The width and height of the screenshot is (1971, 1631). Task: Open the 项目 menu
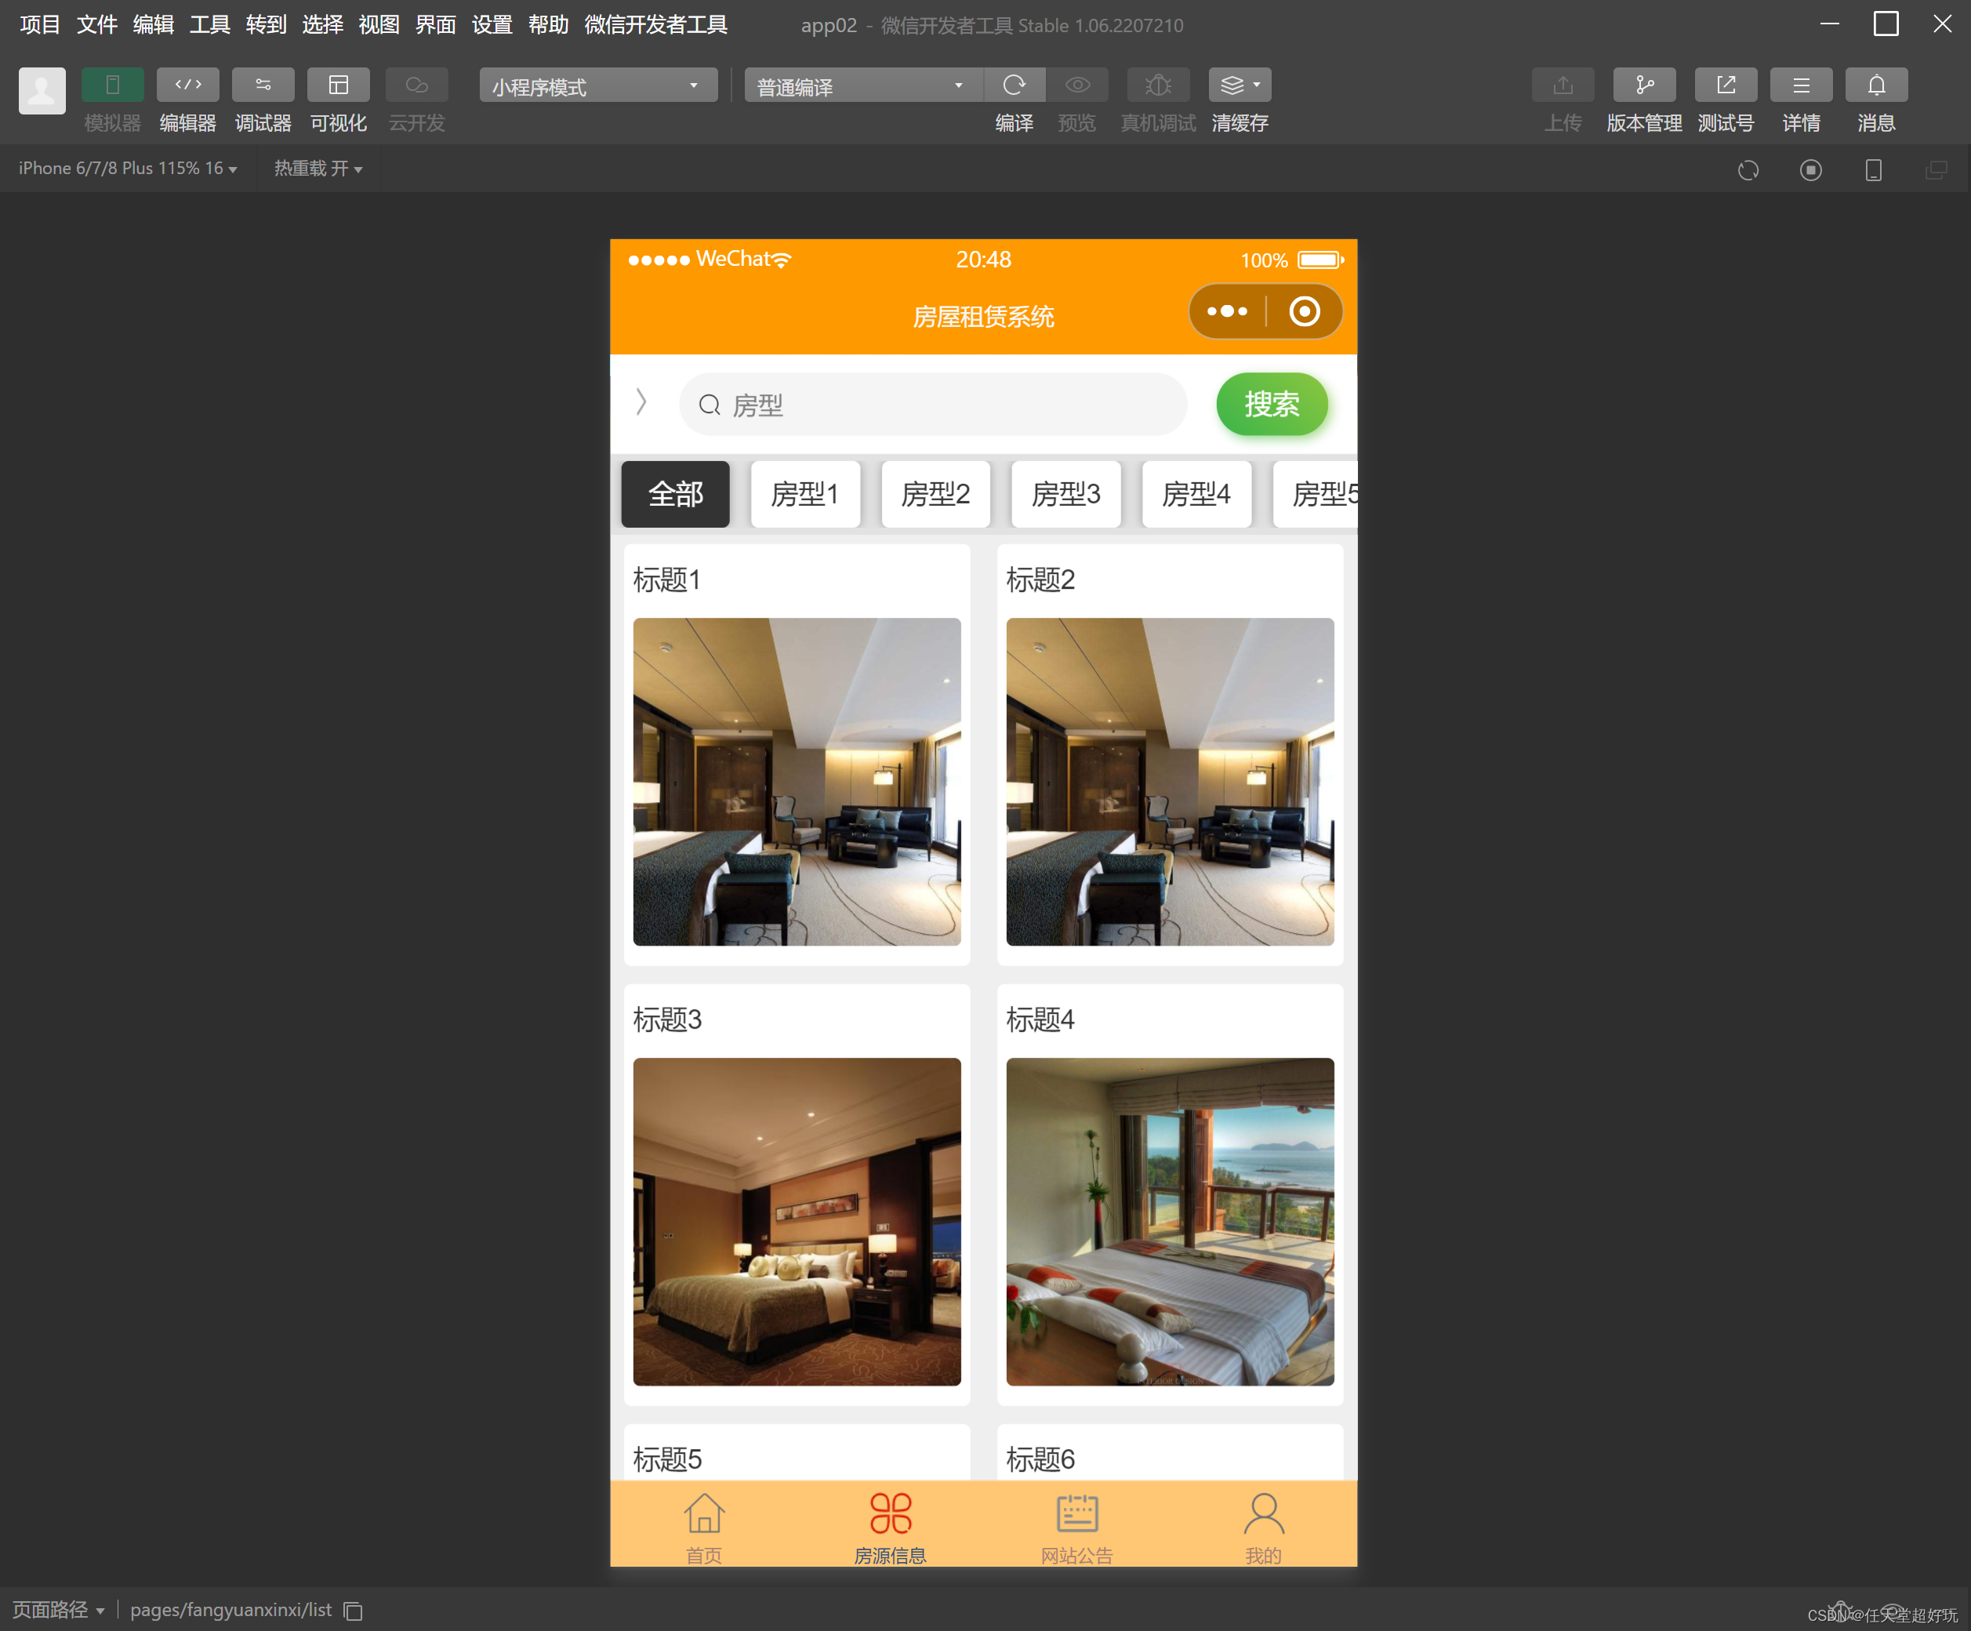pyautogui.click(x=40, y=25)
